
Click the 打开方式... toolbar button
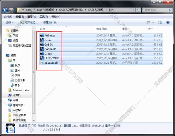(28, 23)
